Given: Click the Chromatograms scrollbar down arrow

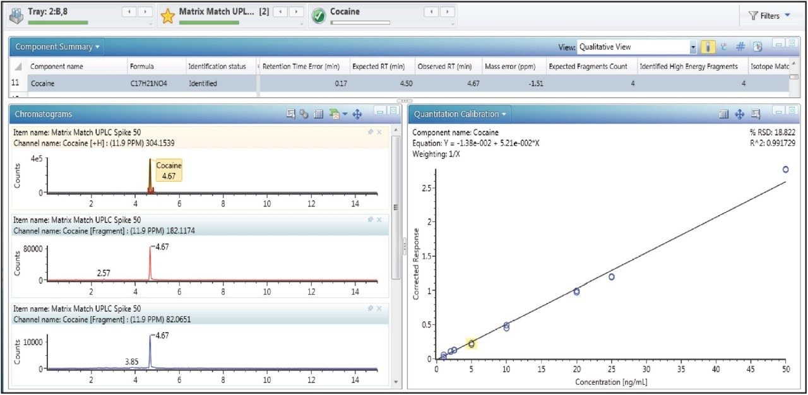Looking at the screenshot, I should pyautogui.click(x=396, y=382).
